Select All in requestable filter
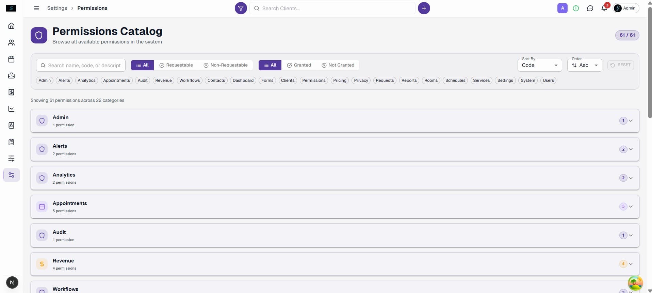Screen dimensions: 652x293 click(142, 65)
